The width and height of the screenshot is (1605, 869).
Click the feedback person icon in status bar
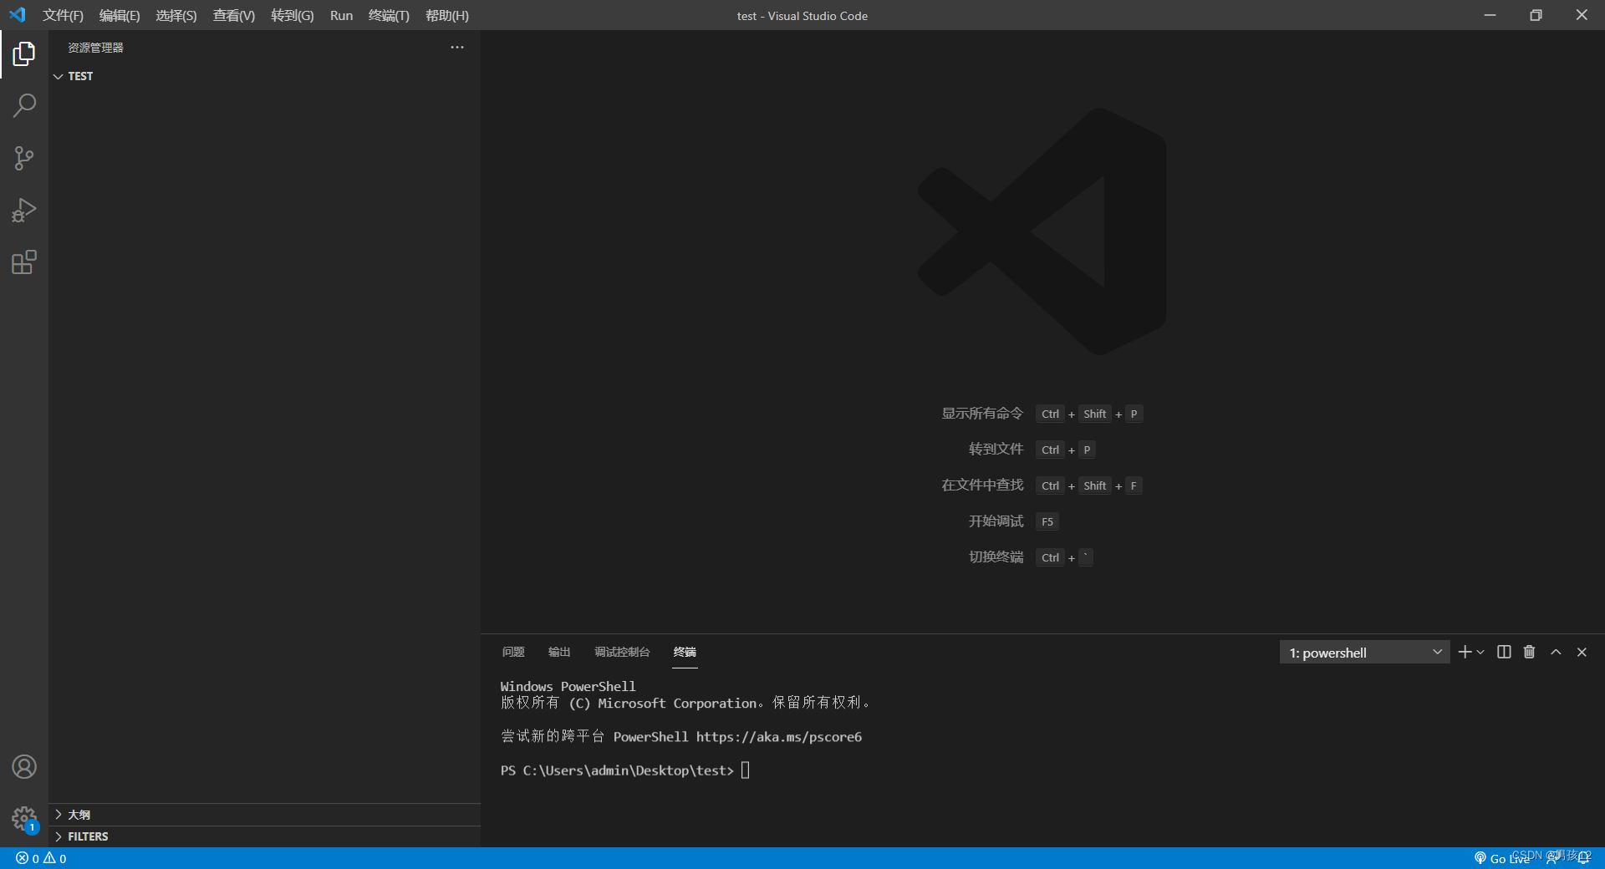[1552, 858]
